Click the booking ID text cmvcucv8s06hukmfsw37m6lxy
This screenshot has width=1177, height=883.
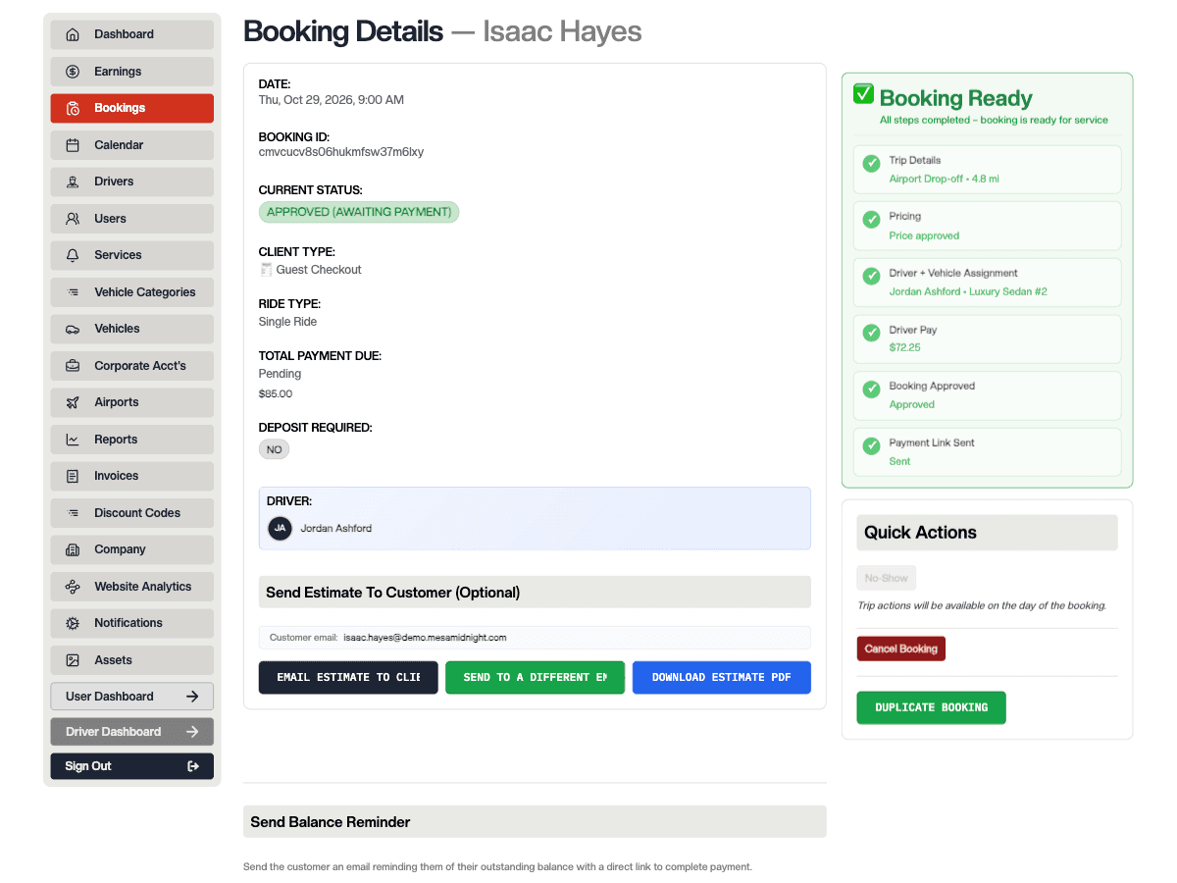tap(341, 152)
